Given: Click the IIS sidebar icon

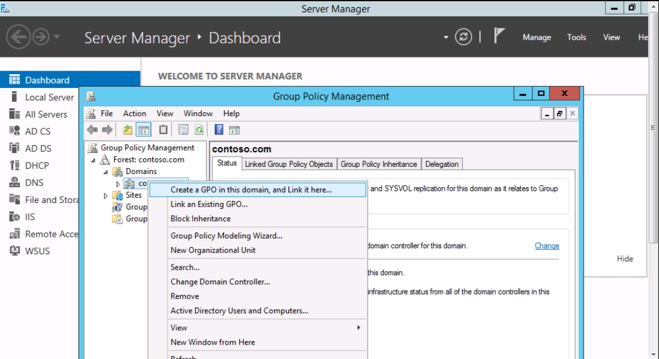Looking at the screenshot, I should click(x=14, y=216).
